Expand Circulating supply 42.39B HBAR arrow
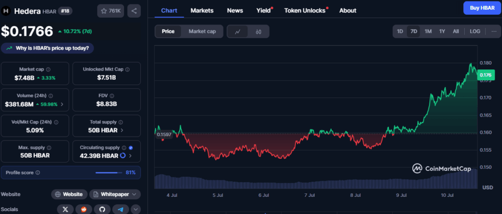Screen dimensions: 502x214 (x=130, y=156)
